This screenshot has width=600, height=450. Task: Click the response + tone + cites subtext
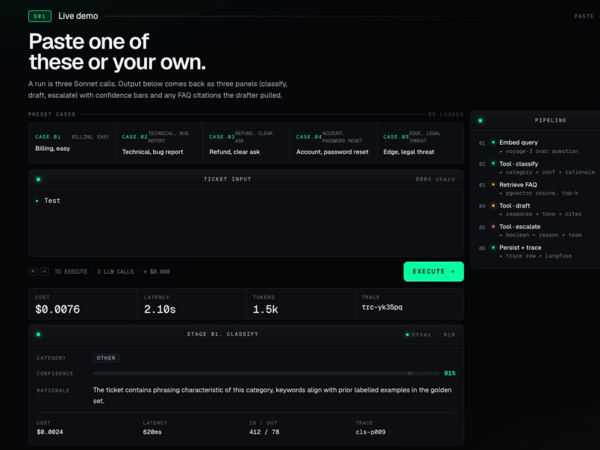(544, 214)
